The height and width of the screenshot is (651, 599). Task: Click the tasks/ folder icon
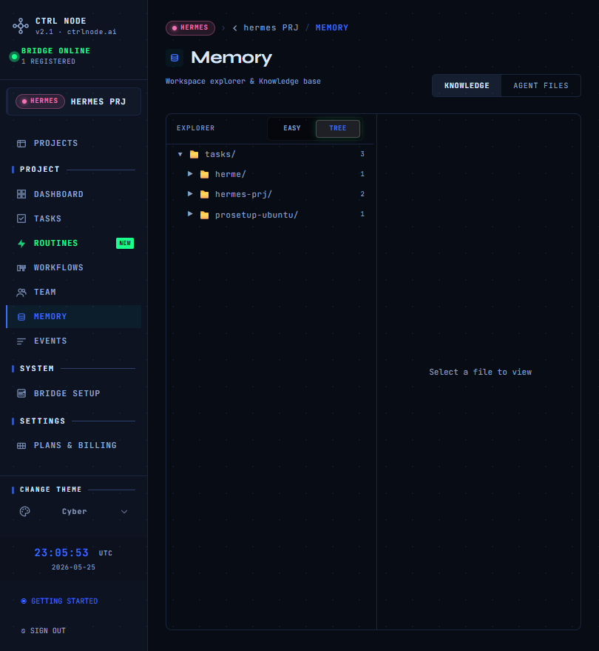click(x=194, y=155)
